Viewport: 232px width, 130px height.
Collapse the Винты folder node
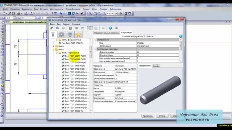pyautogui.click(x=54, y=49)
